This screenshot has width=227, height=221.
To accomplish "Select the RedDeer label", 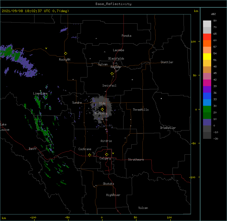I will click(116, 67).
